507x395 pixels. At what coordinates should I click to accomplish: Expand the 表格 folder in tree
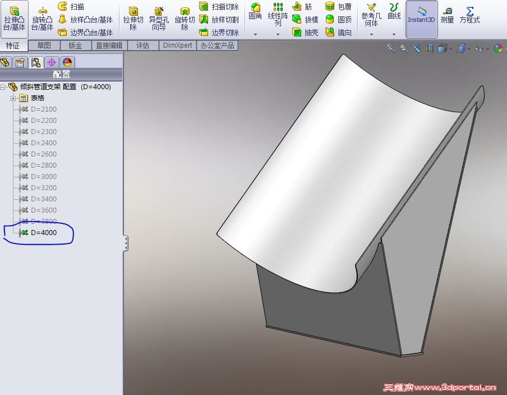13,98
